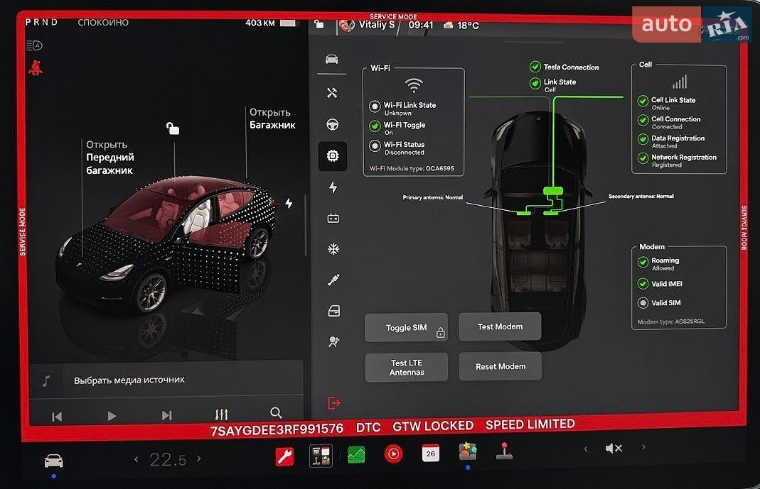Open the calendar app showing 26
The height and width of the screenshot is (489, 760).
(x=430, y=454)
